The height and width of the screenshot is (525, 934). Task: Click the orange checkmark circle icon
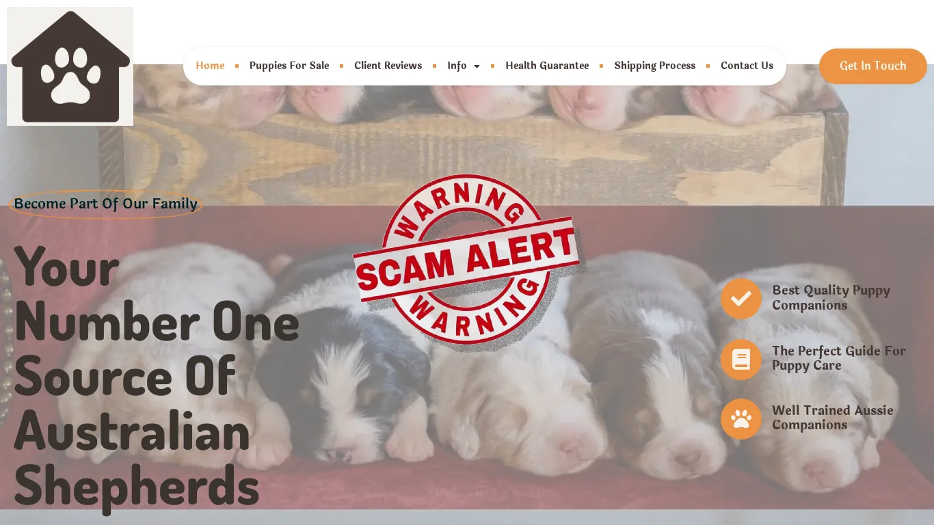click(741, 299)
